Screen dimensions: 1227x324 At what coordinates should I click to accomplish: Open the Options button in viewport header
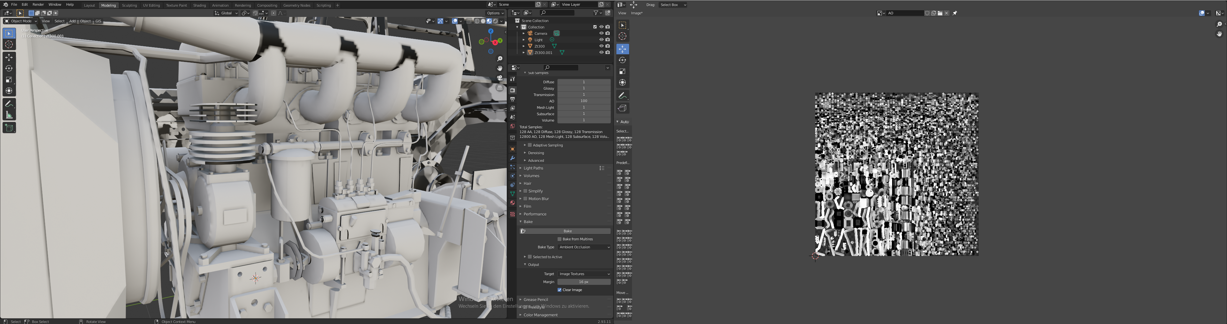pos(495,13)
